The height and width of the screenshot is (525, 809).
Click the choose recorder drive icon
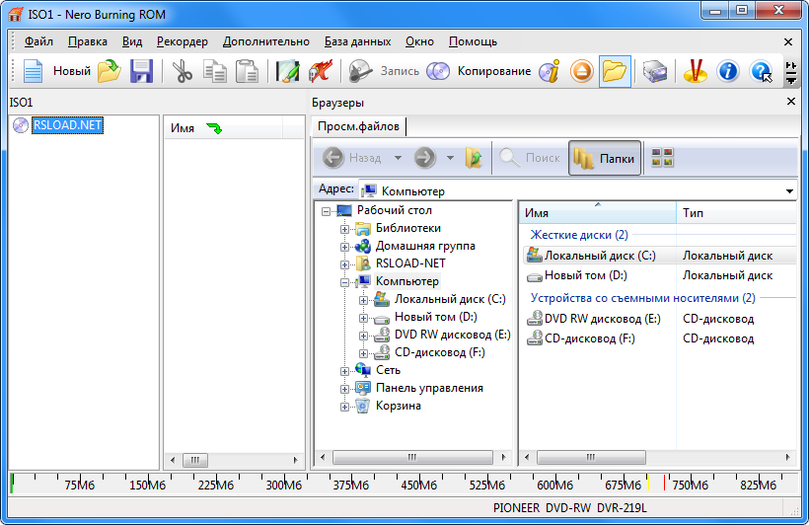[655, 71]
